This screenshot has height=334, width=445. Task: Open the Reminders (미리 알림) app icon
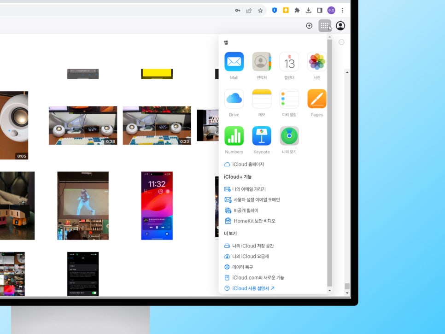tap(289, 99)
